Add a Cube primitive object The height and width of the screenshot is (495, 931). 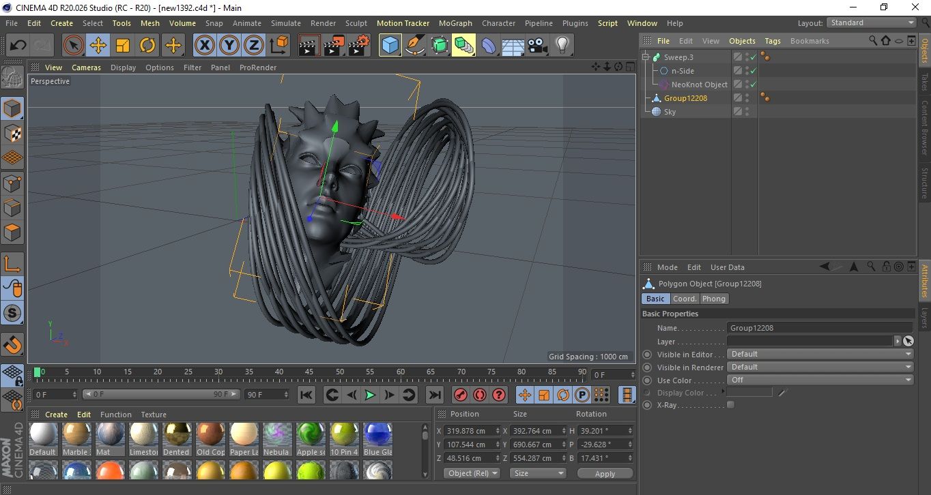pyautogui.click(x=390, y=46)
